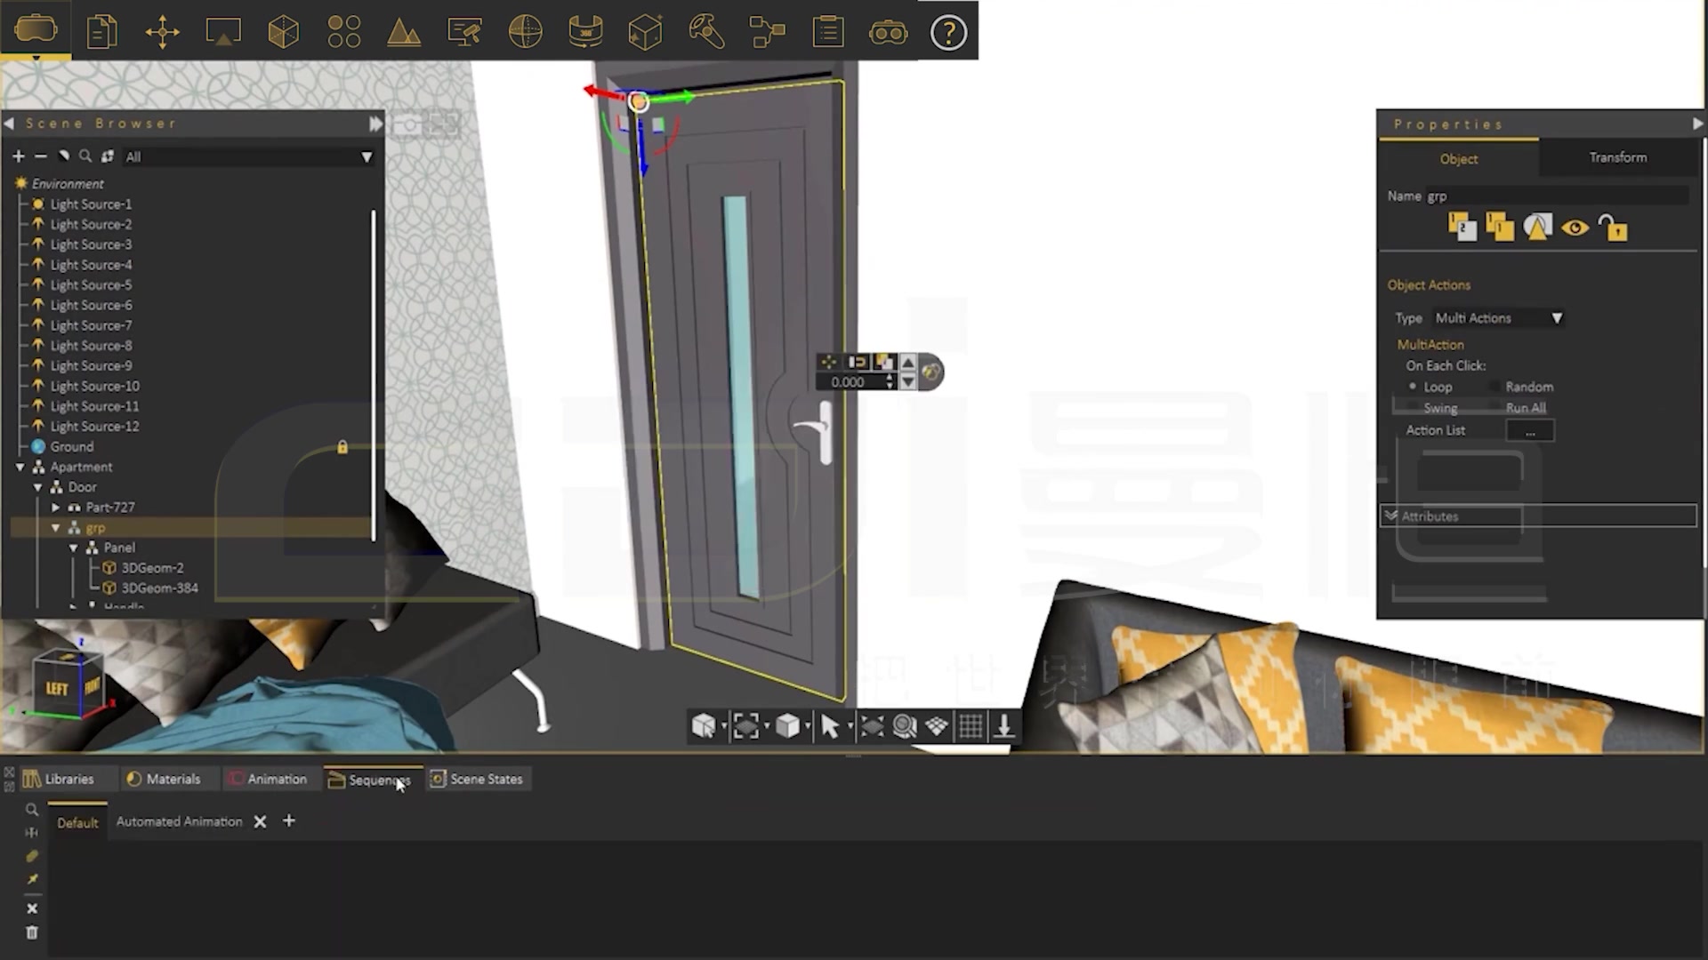Click the Action List ellipsis button
This screenshot has height=960, width=1708.
pos(1529,431)
